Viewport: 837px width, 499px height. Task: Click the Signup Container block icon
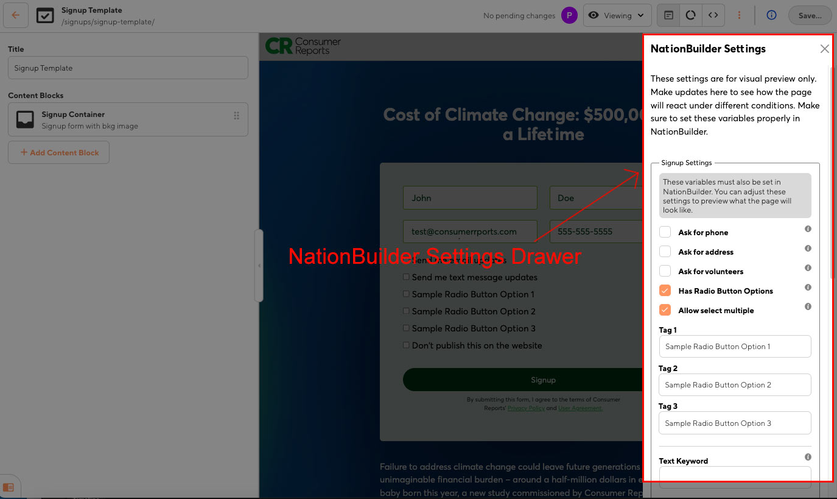coord(24,119)
